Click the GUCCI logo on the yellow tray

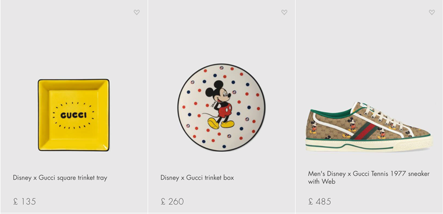73,115
